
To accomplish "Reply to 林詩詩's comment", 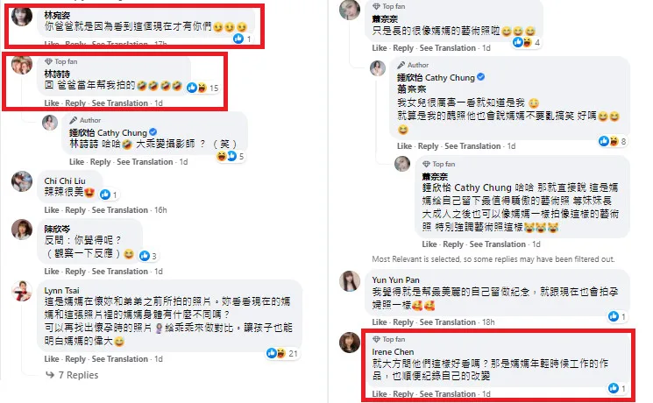I will 75,103.
